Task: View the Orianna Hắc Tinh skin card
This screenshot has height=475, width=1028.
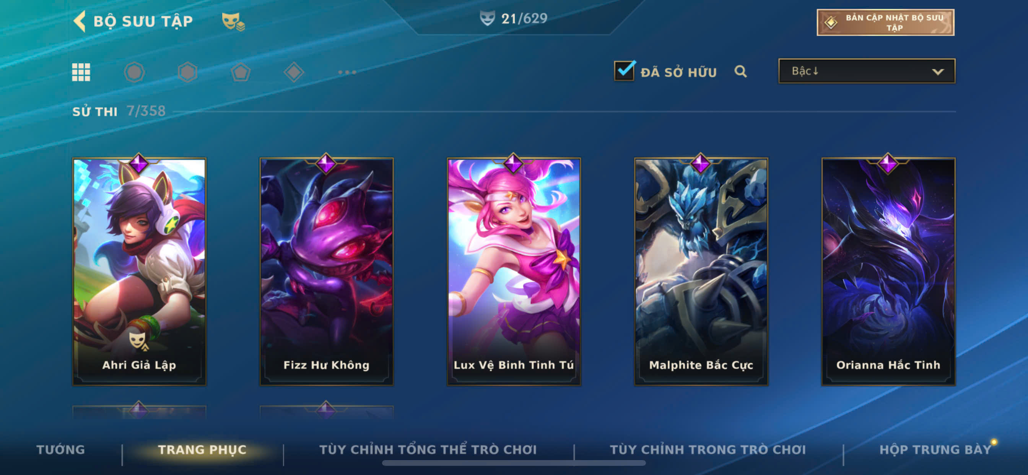Action: [888, 272]
